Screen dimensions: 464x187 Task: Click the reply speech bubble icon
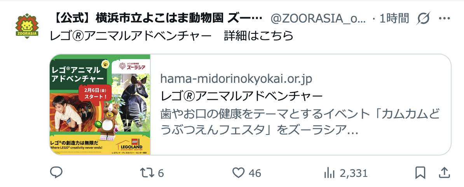pyautogui.click(x=56, y=173)
